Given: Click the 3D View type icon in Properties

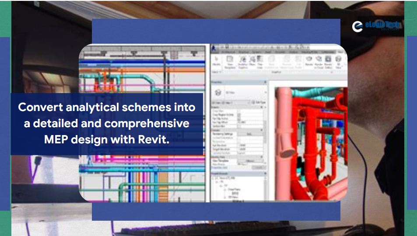Looking at the screenshot, I should point(218,92).
